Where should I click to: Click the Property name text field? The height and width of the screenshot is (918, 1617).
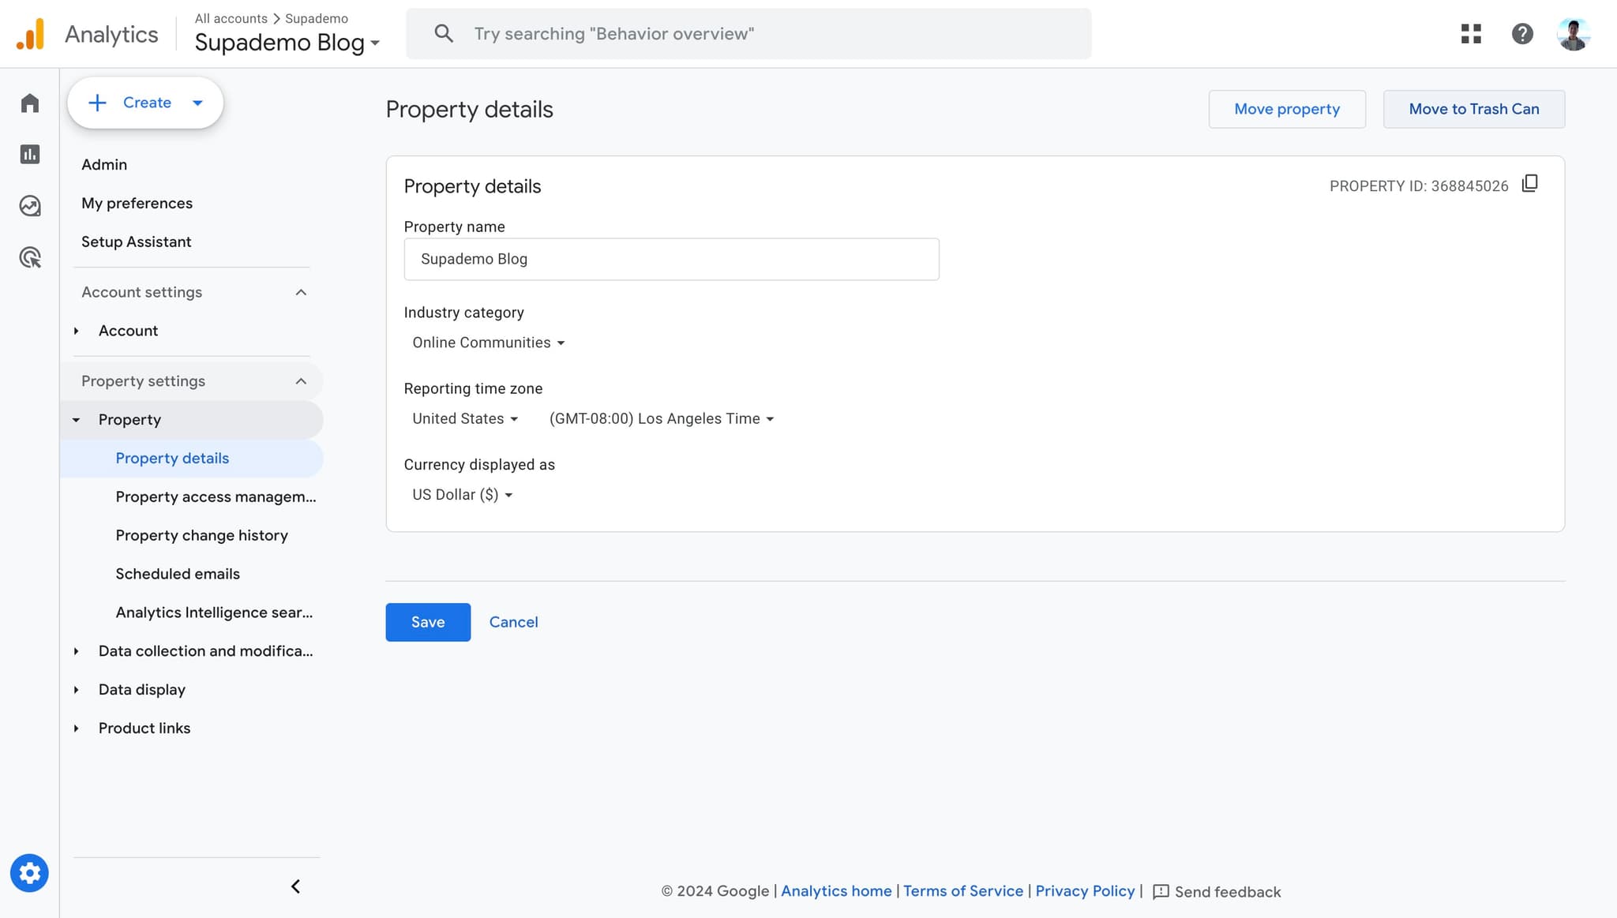pos(671,259)
